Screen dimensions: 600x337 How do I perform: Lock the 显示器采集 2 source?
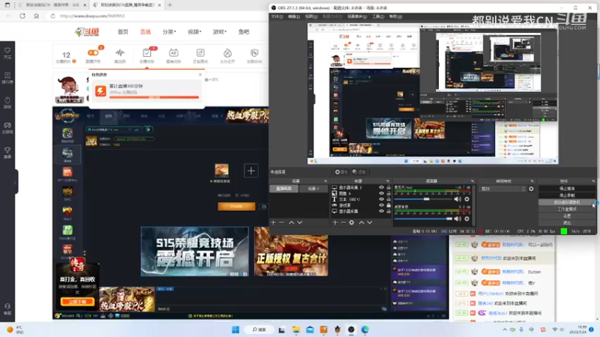(x=388, y=188)
